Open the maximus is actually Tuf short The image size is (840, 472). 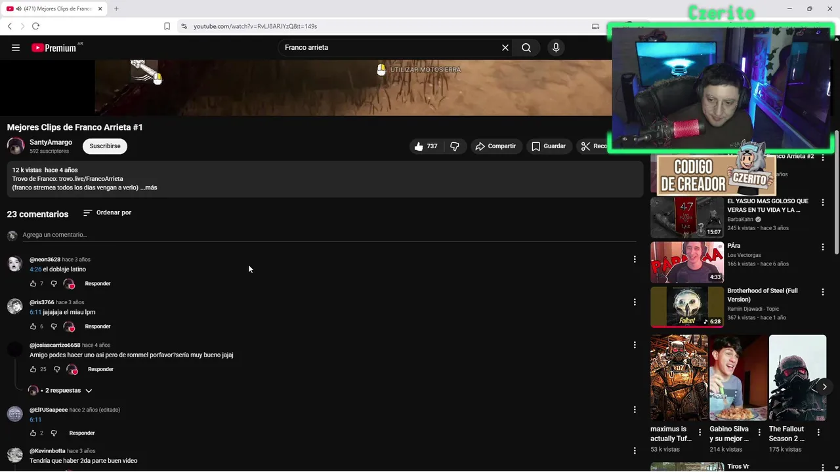679,378
